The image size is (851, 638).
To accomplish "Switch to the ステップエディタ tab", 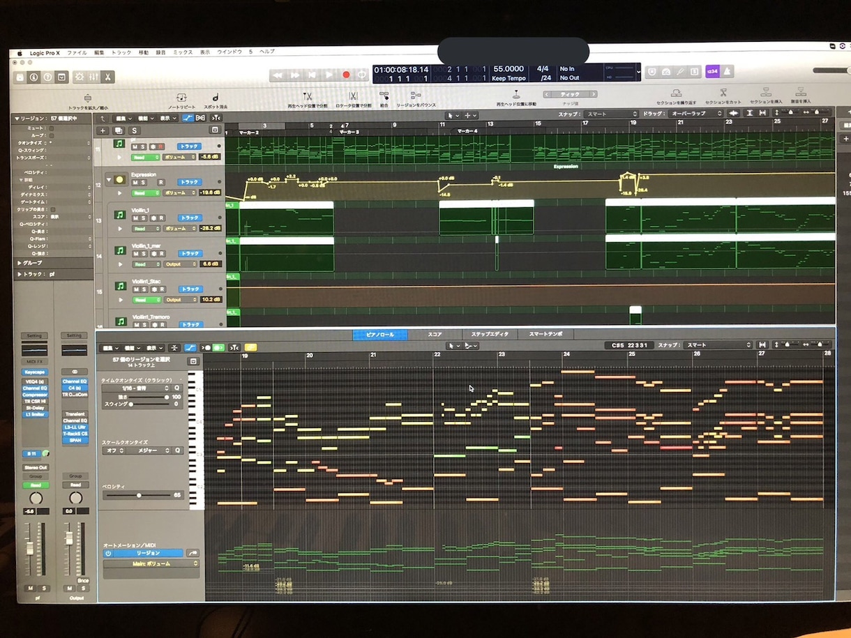I will pos(490,335).
